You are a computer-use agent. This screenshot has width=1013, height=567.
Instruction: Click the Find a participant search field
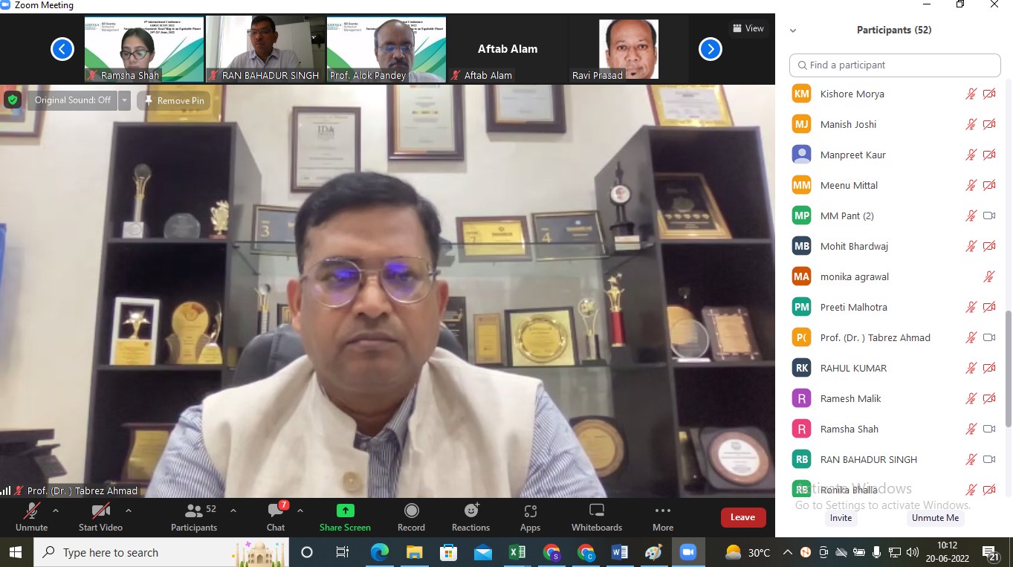(895, 65)
